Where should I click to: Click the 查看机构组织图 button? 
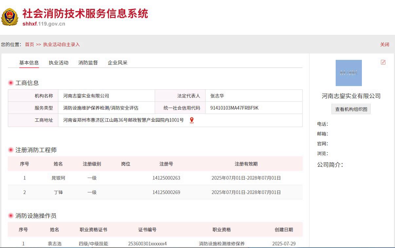coord(351,109)
